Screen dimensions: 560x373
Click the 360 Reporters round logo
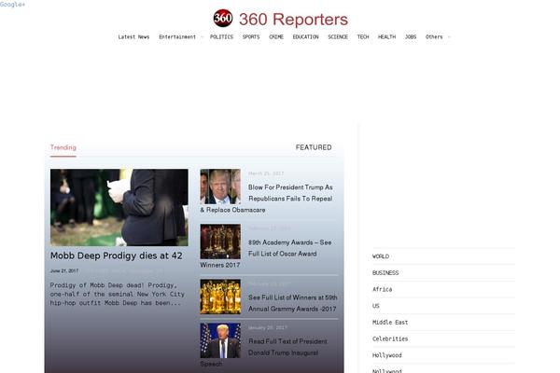pos(223,19)
